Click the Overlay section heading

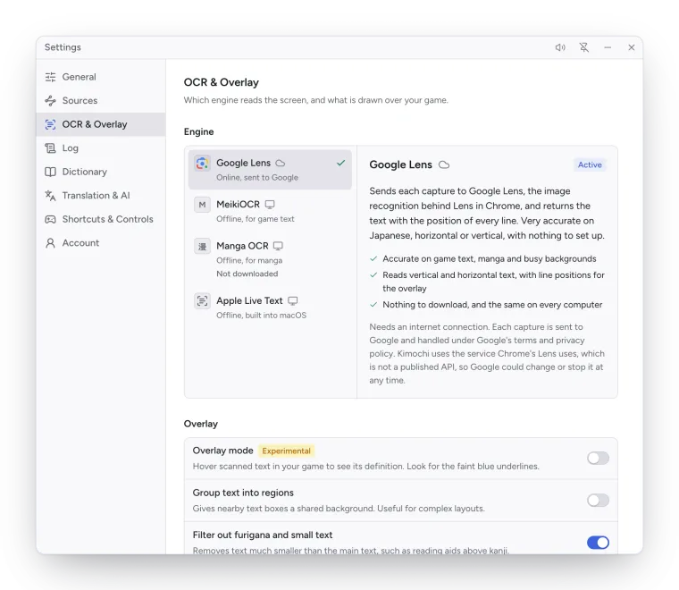click(x=201, y=424)
